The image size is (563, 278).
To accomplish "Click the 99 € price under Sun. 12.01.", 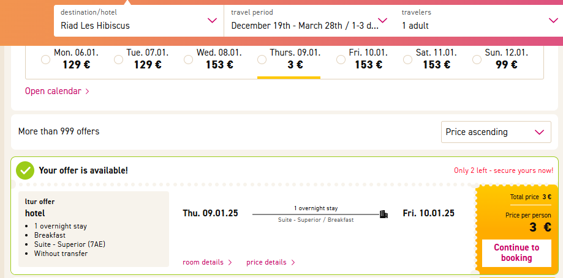I will [506, 65].
